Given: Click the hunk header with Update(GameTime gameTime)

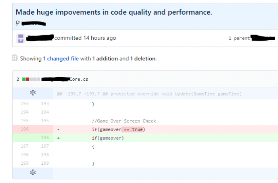Looking at the screenshot, I should [x=149, y=94].
